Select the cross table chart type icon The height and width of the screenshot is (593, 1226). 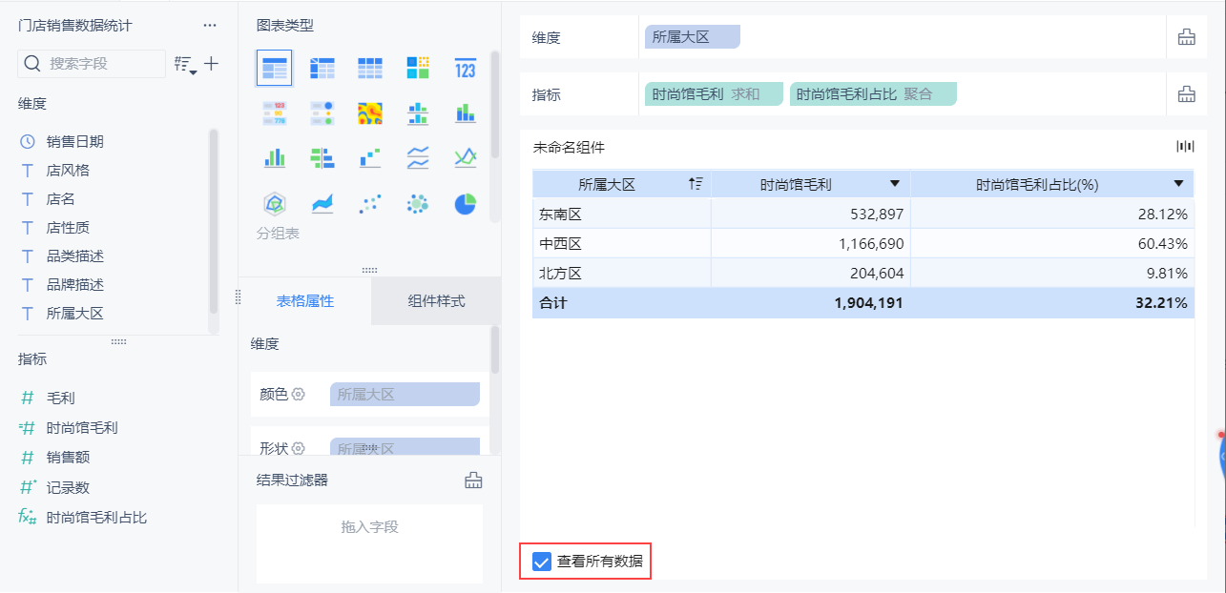(322, 68)
